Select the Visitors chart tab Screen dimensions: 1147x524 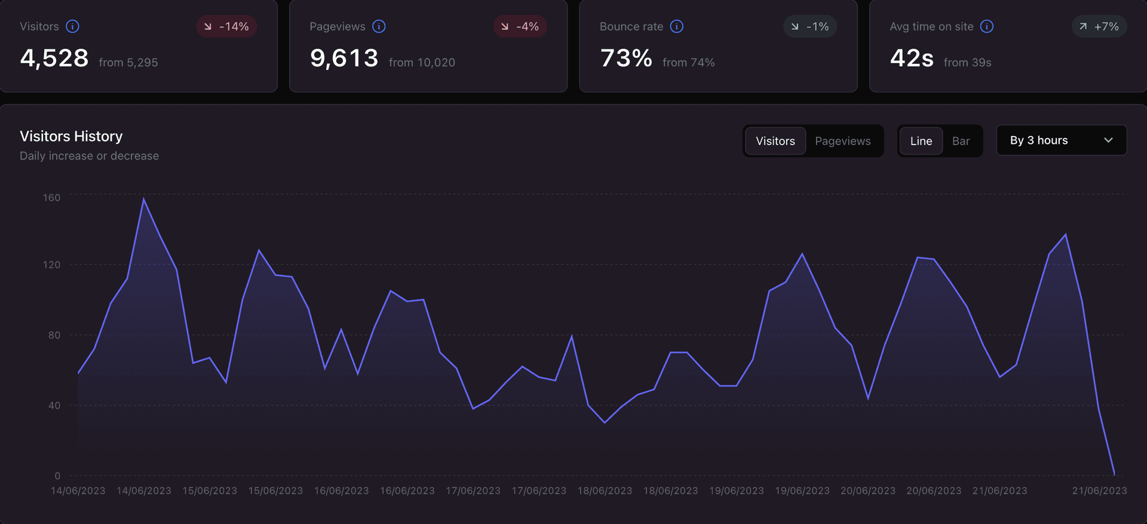(775, 141)
